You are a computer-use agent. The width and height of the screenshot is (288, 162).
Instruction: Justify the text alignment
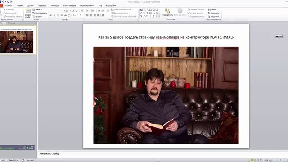(x=99, y=15)
